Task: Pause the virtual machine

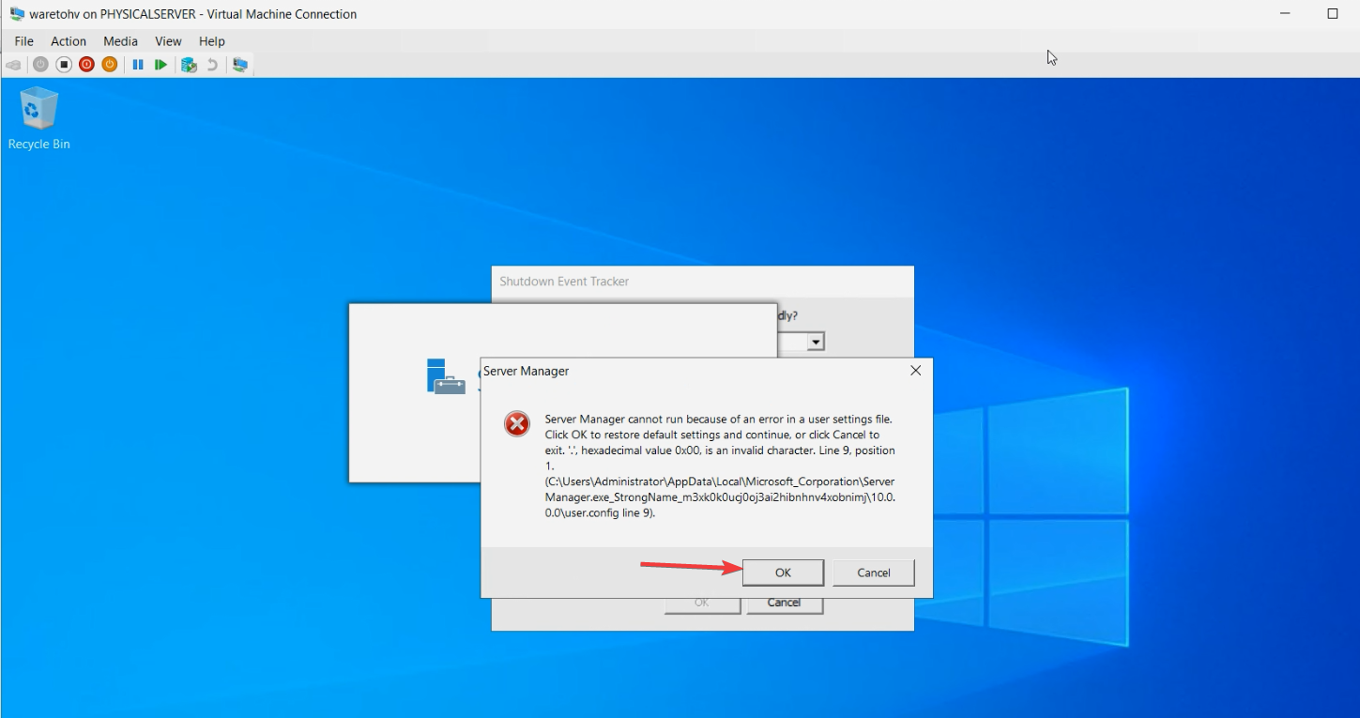Action: tap(138, 65)
